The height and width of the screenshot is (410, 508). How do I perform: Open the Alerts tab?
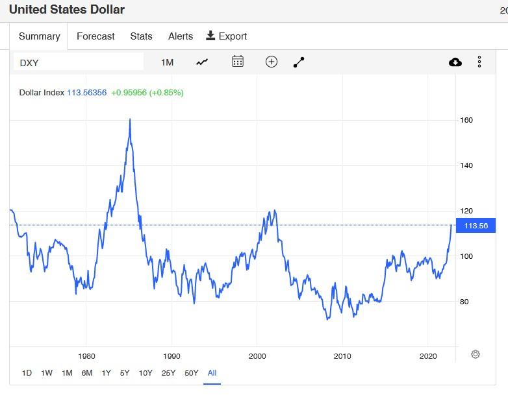point(181,36)
